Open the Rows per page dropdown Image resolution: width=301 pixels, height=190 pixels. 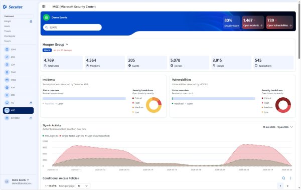83,186
